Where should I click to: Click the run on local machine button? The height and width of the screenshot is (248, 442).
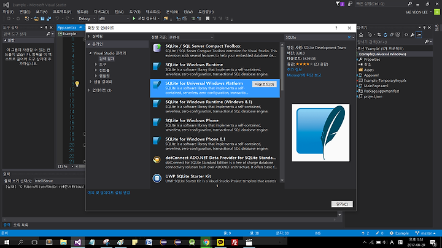point(145,18)
